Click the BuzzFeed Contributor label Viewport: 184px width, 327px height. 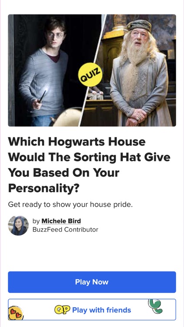(x=65, y=230)
